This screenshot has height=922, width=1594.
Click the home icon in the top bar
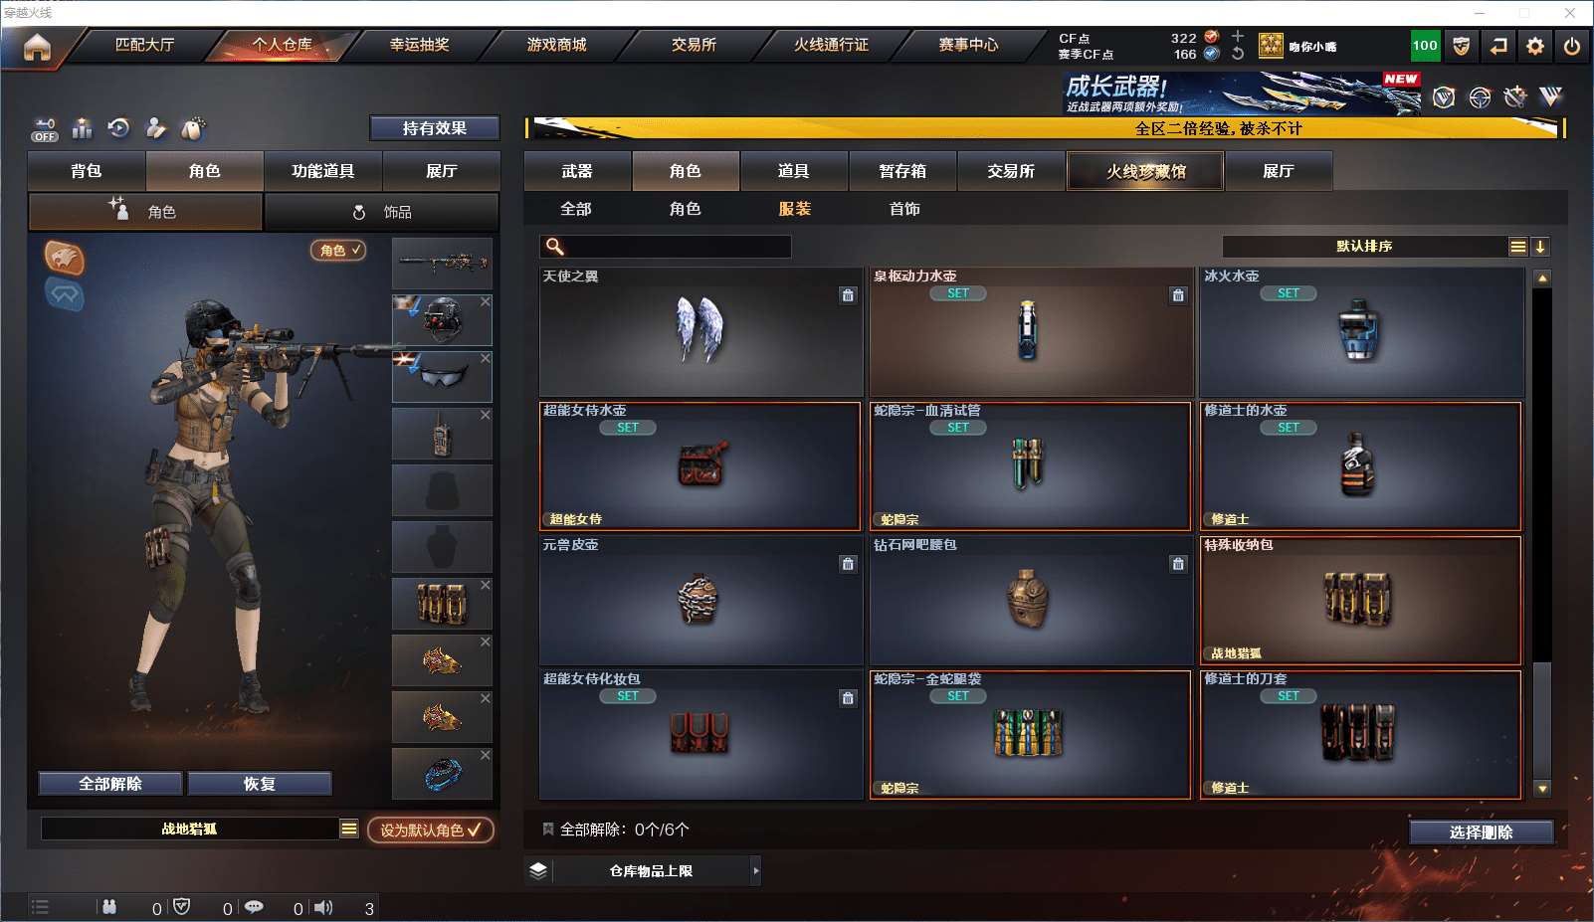37,47
